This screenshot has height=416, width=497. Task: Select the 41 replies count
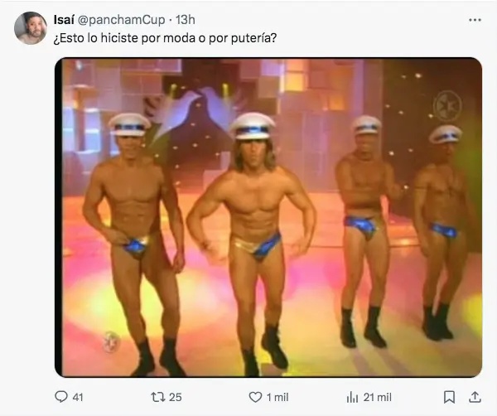click(78, 397)
